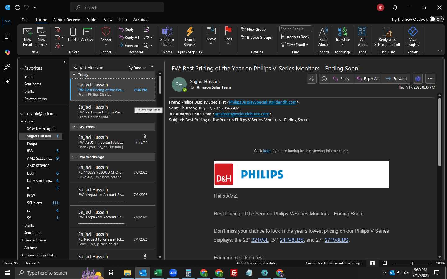
Task: Collapse the Favorites section
Action: pyautogui.click(x=22, y=68)
